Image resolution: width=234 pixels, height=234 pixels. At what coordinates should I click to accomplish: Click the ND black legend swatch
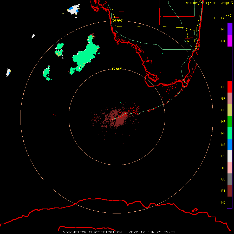(x=230, y=202)
